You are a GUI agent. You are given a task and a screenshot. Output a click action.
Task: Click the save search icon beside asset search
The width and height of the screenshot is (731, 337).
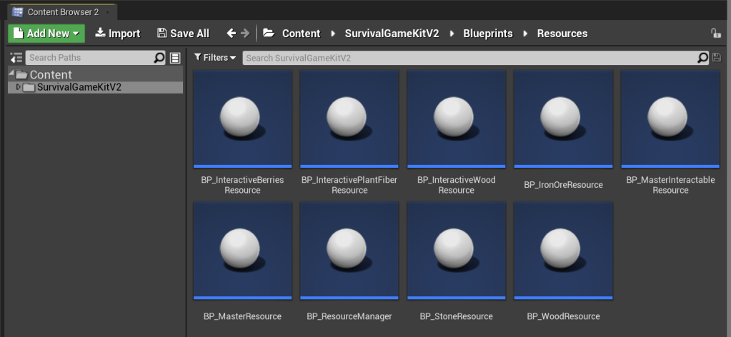coord(717,57)
